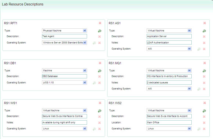Viewport: 213px width, 139px height.
Task: Click the Lab Resource Descriptions heading
Action: [x=22, y=4]
